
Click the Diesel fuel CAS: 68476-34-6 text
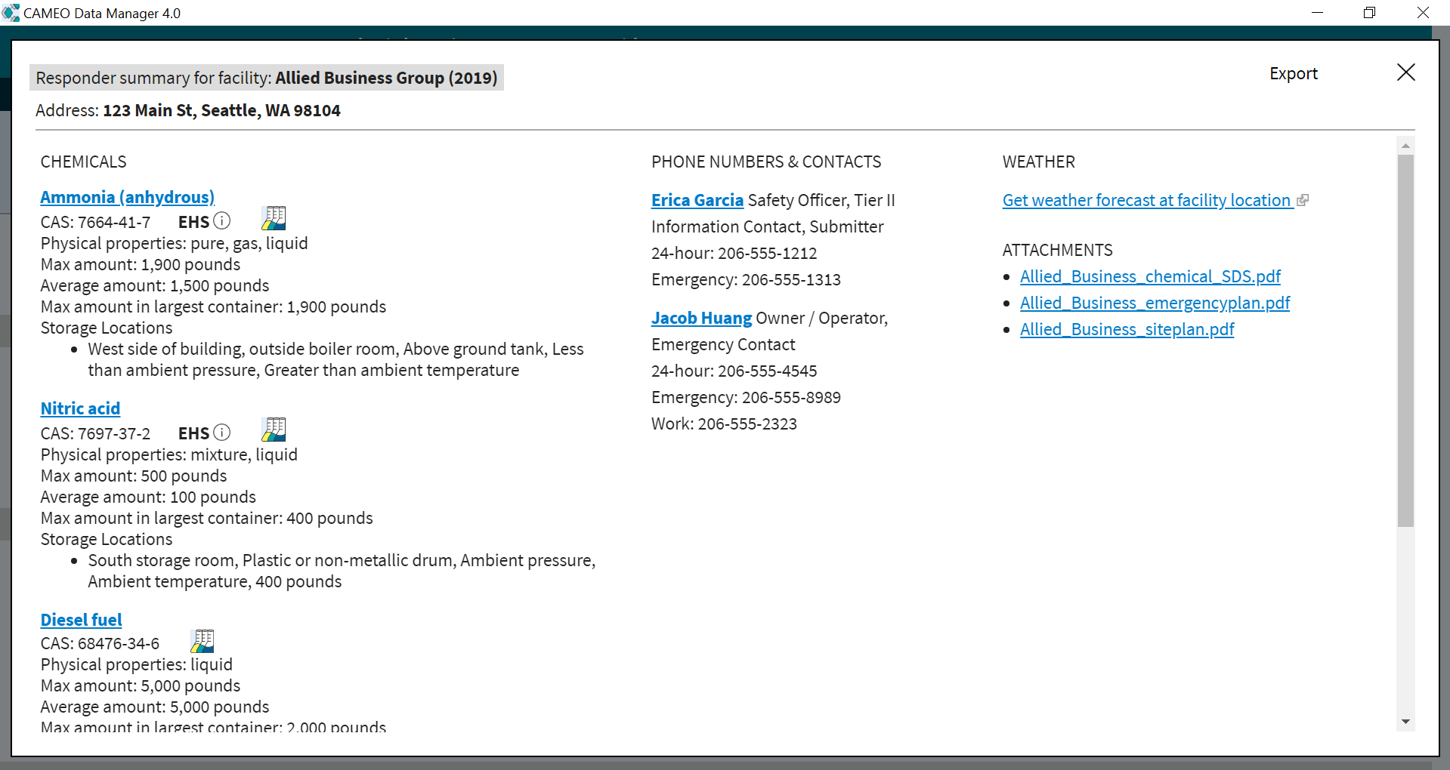point(100,643)
